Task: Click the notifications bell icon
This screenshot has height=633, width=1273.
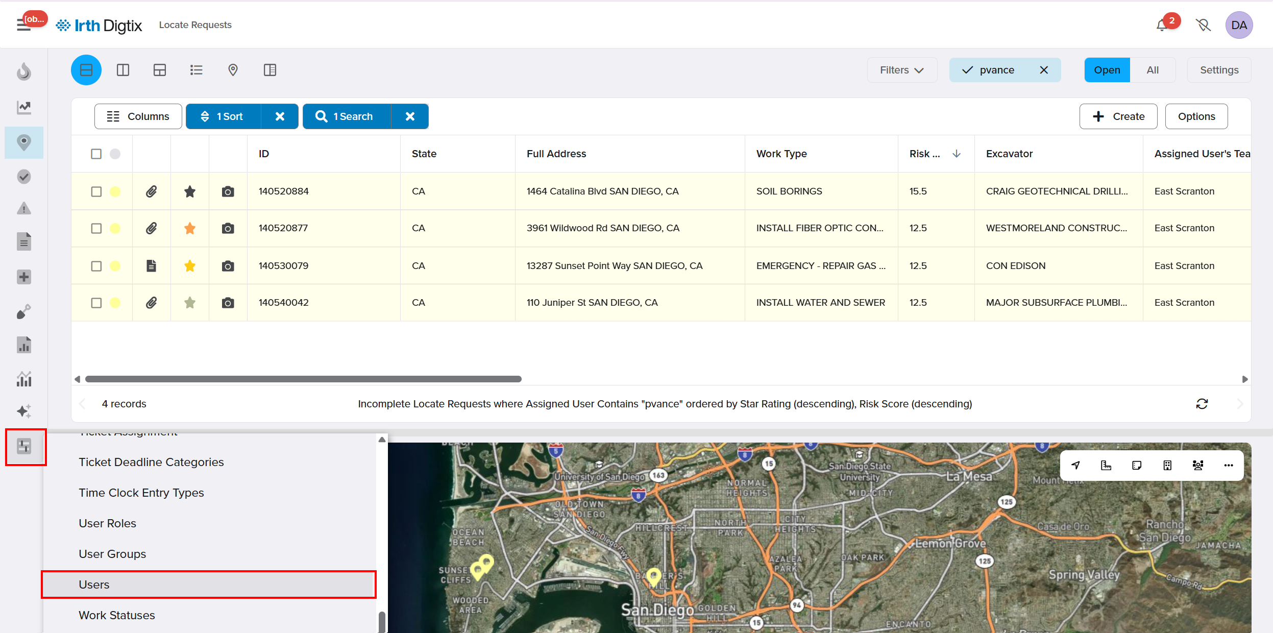Action: (x=1162, y=25)
